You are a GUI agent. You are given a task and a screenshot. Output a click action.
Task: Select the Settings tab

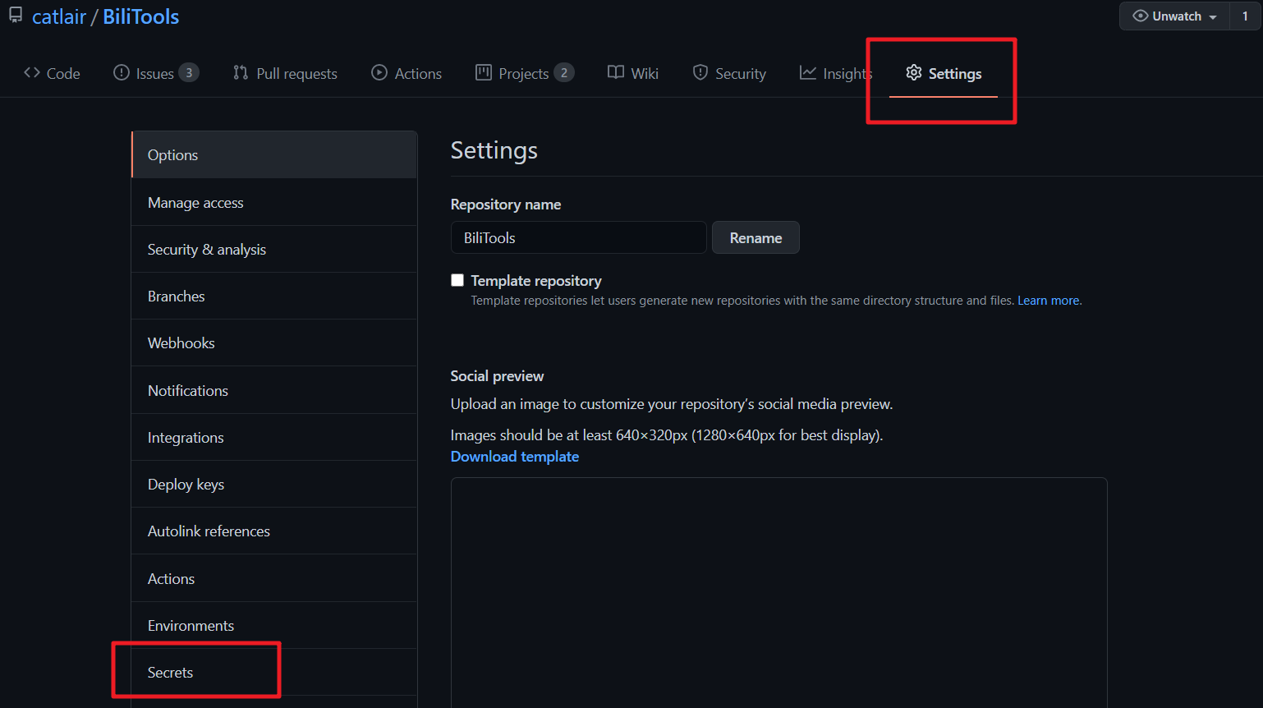pyautogui.click(x=944, y=73)
